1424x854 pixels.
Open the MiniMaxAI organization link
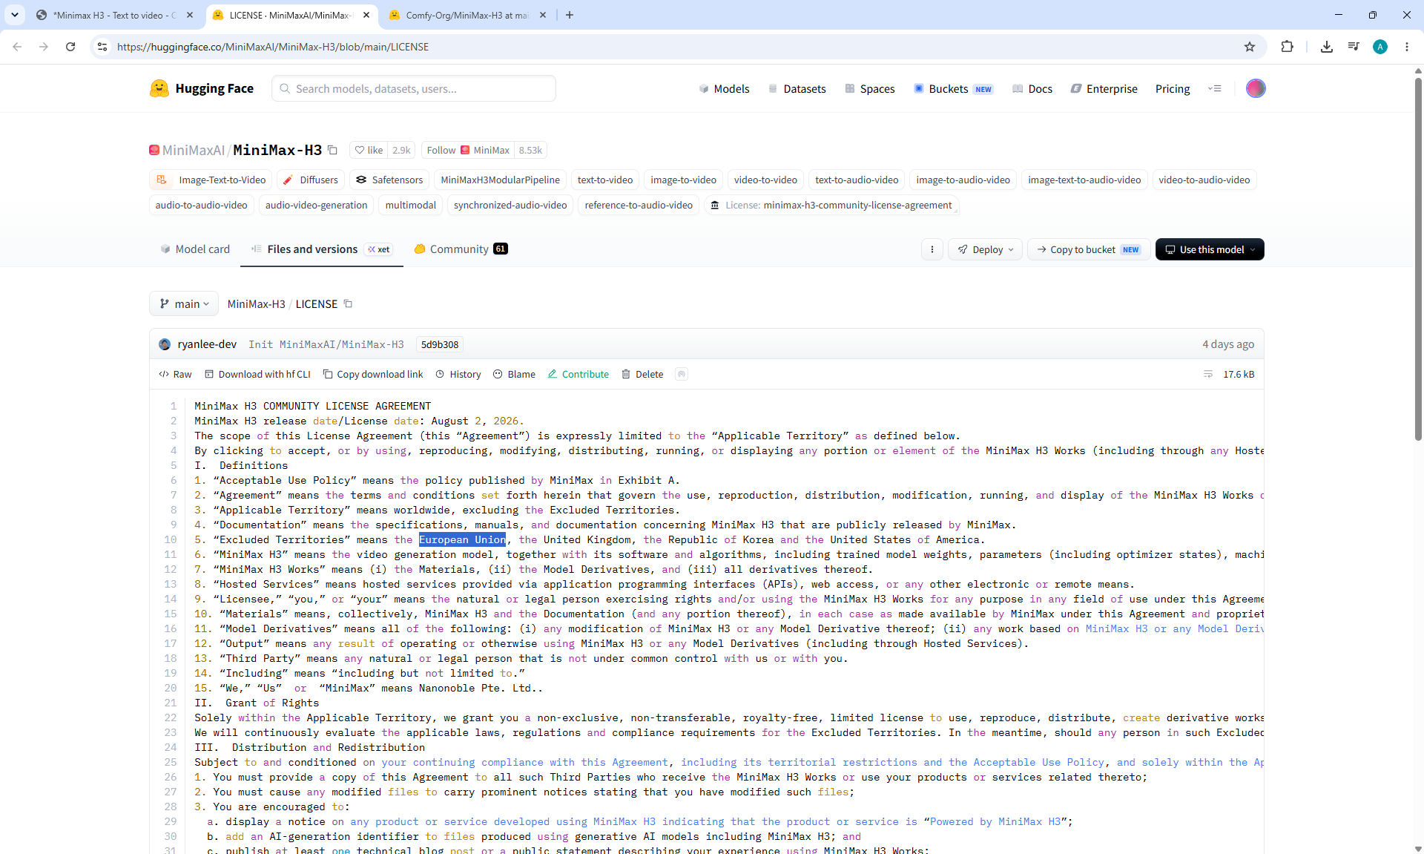pos(193,150)
